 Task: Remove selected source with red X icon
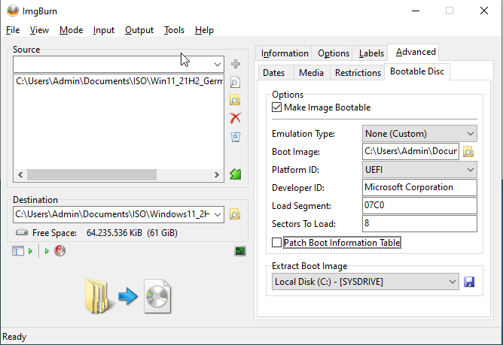[x=236, y=118]
